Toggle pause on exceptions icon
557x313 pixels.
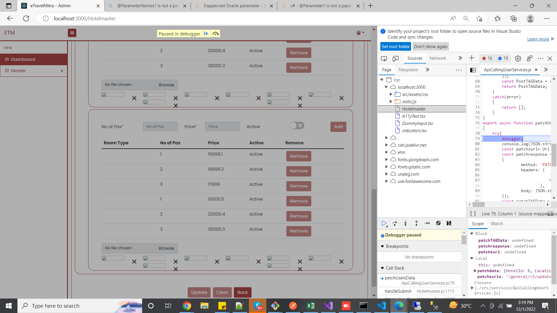coord(449,223)
